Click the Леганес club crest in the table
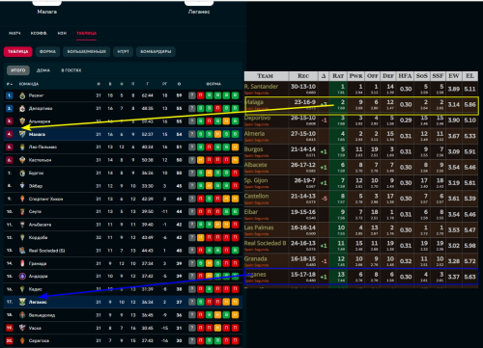 point(22,302)
